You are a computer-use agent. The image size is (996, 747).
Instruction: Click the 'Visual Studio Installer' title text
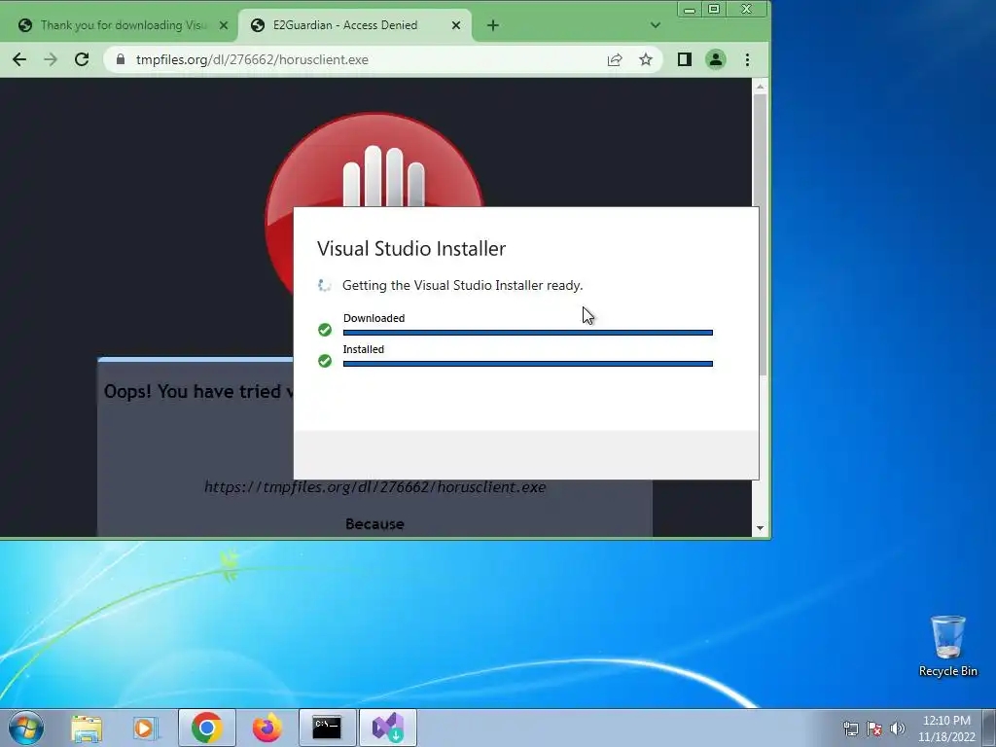[x=411, y=248]
